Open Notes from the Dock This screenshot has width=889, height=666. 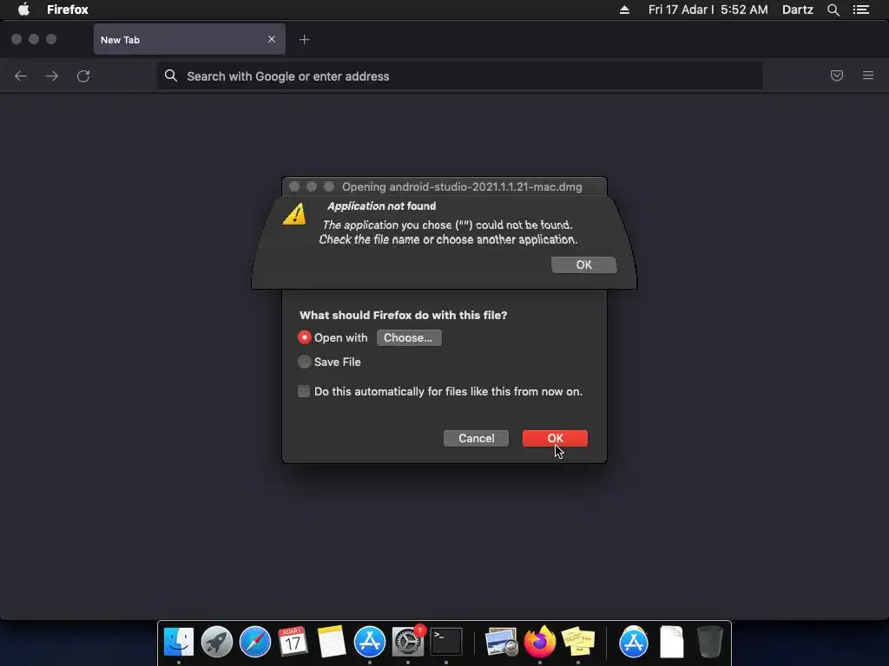331,643
